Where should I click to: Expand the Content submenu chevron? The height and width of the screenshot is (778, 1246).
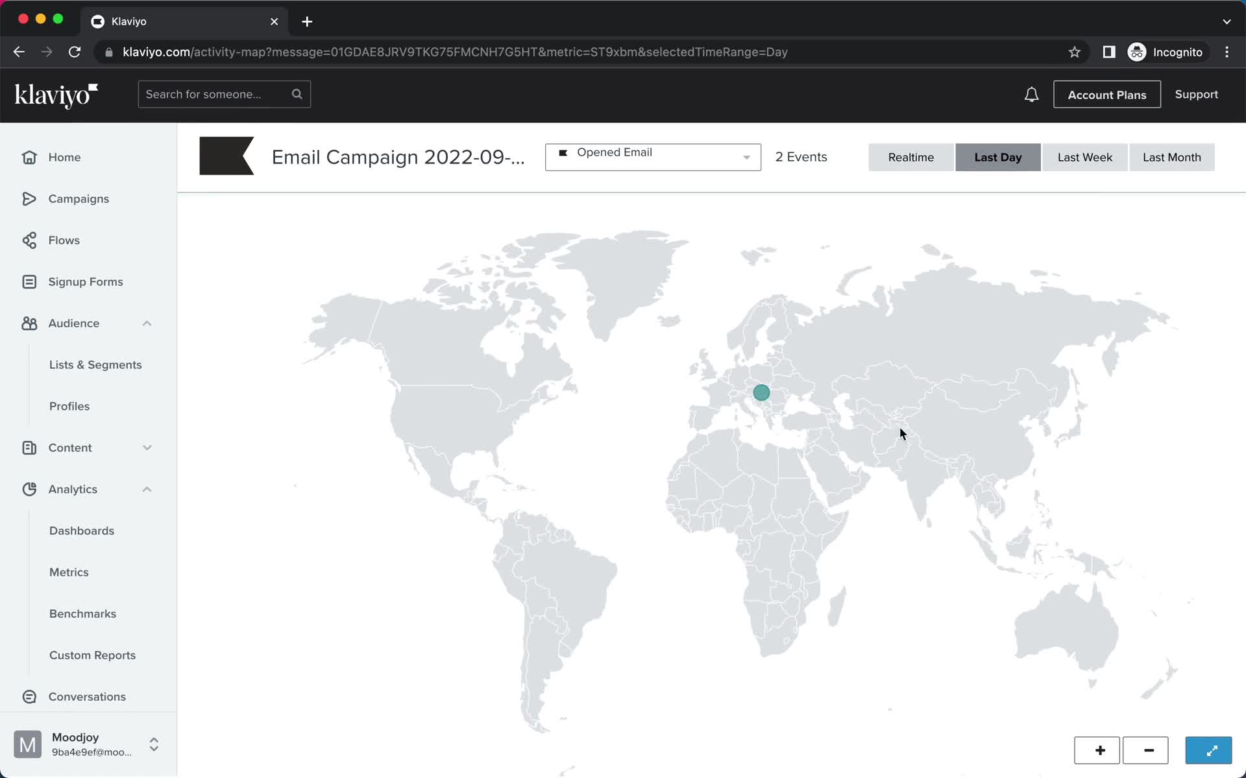[146, 447]
